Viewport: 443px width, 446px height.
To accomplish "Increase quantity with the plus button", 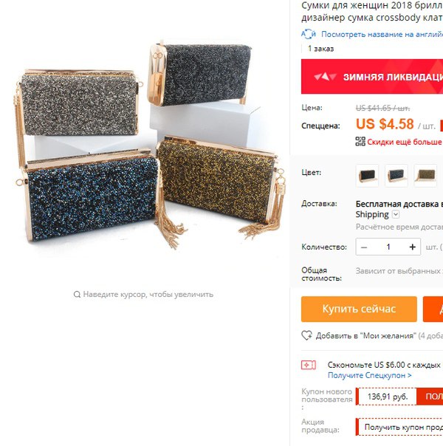I will (x=412, y=247).
